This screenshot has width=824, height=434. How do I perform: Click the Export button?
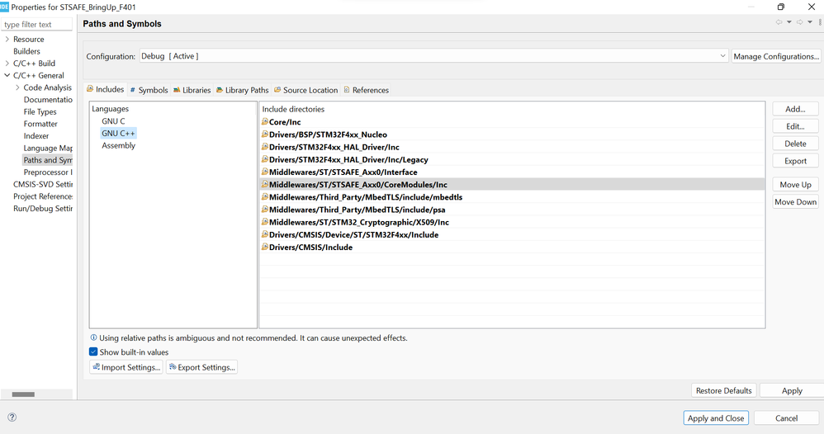click(x=795, y=161)
